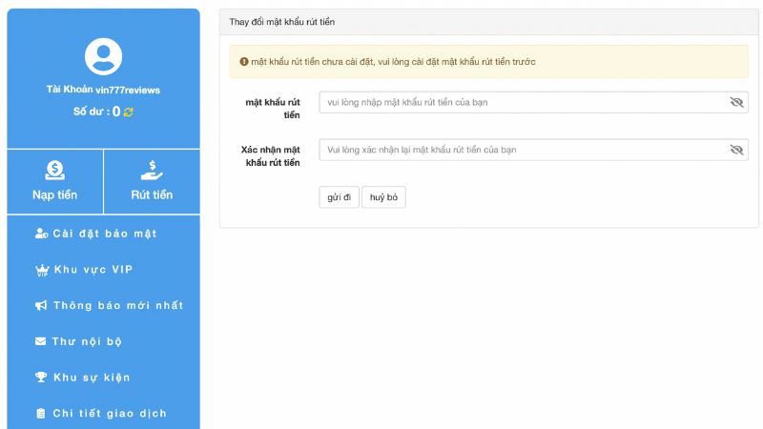Click the Rút tiền withdraw hand icon

(x=152, y=170)
